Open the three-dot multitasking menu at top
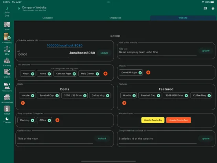The height and width of the screenshot is (163, 217). coord(108,2)
